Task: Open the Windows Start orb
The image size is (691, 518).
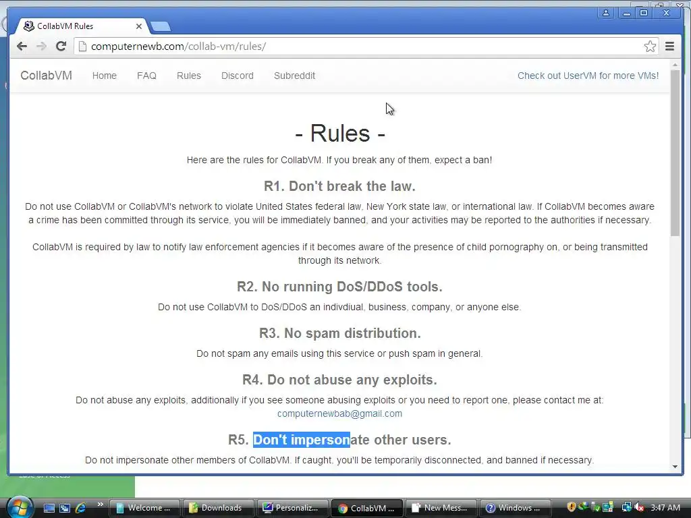Action: click(x=20, y=507)
